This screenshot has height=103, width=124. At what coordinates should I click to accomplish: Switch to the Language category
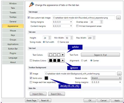13,58
